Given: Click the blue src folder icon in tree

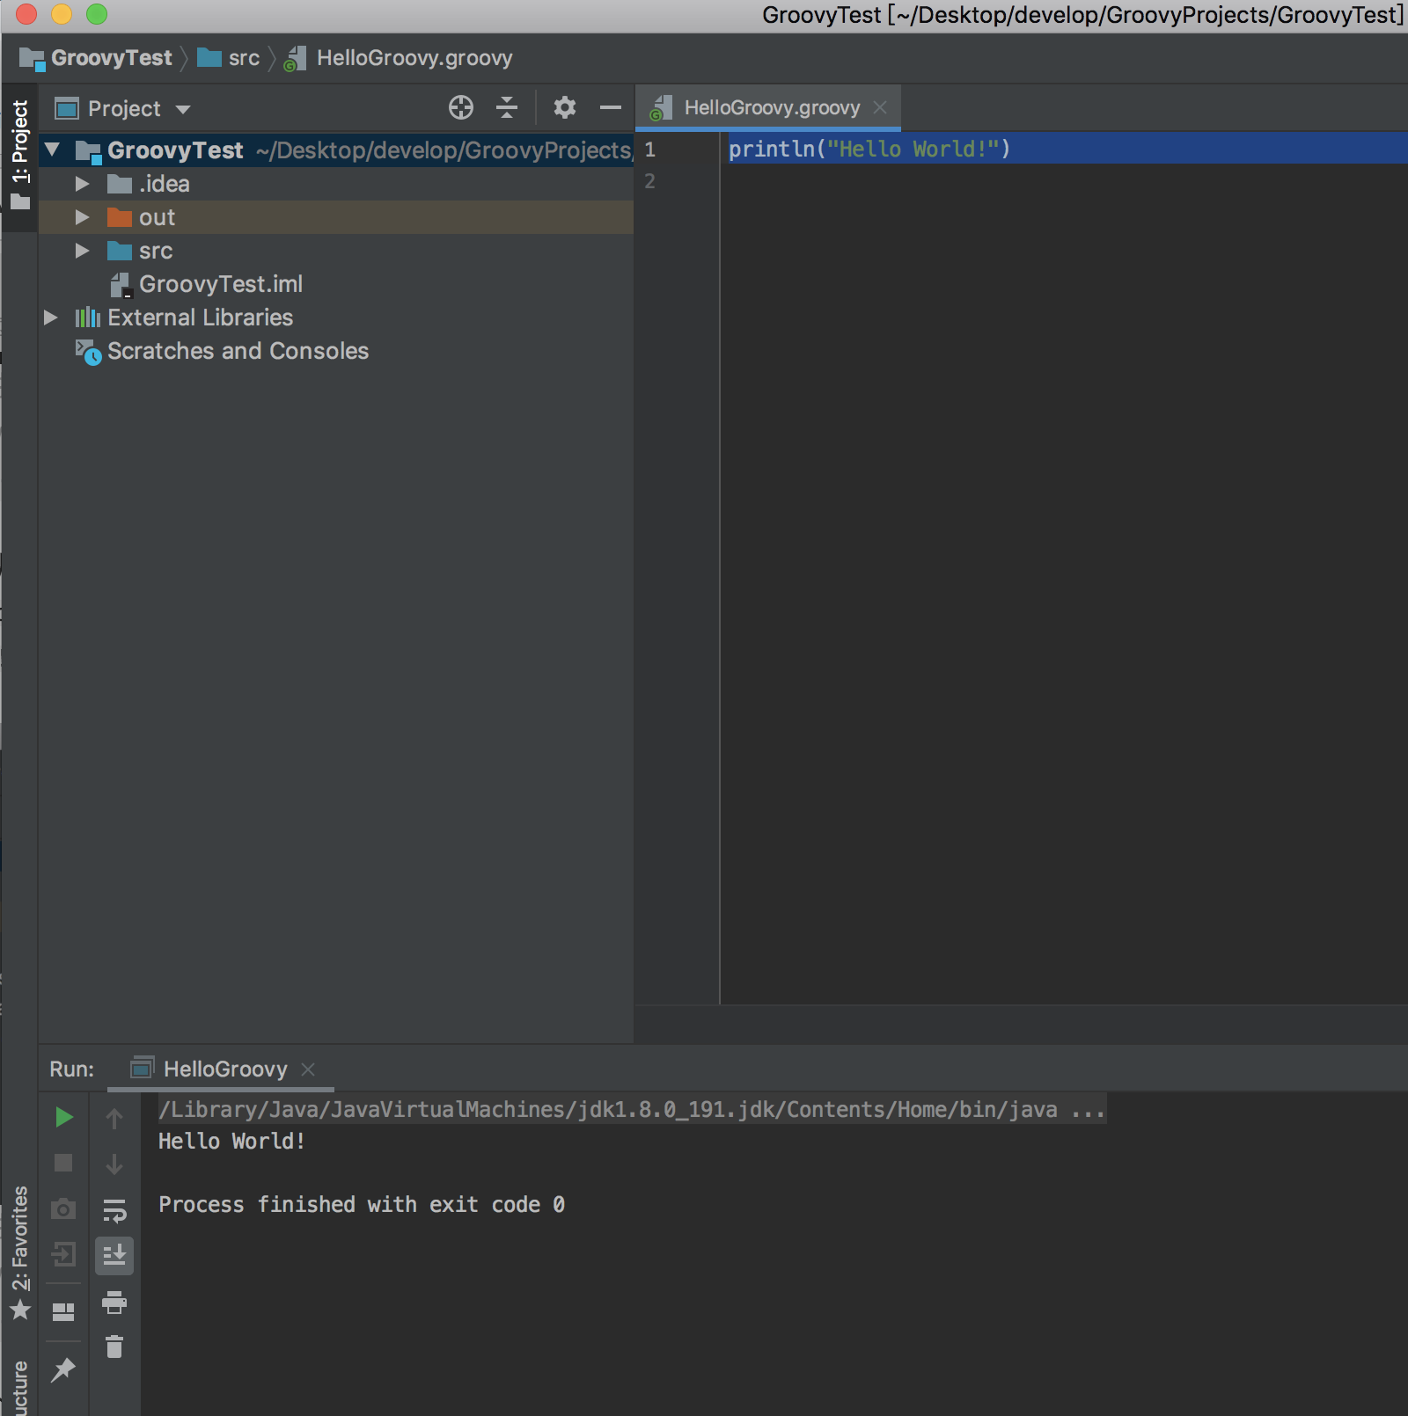Looking at the screenshot, I should tap(120, 251).
